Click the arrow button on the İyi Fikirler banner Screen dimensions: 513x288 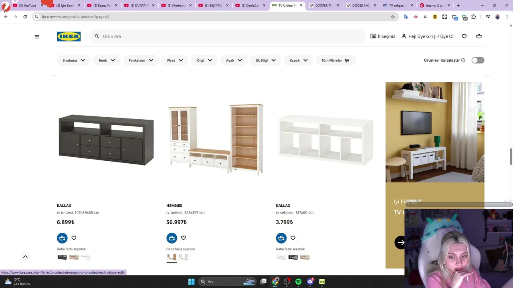coord(400,242)
